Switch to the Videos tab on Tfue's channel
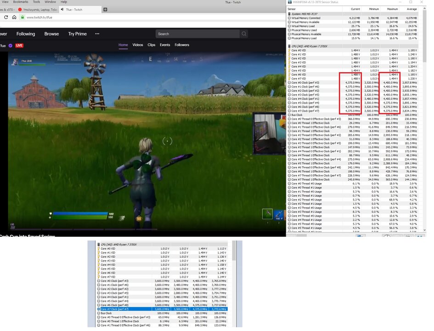Image resolution: width=434 pixels, height=331 pixels. click(138, 45)
